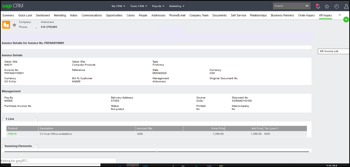Click the orange company building icon
Viewport: 350px width, 167px height.
(6, 25)
